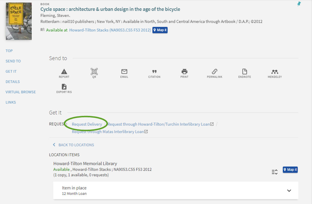Click Map it button beside call number
This screenshot has width=312, height=204.
click(x=160, y=30)
